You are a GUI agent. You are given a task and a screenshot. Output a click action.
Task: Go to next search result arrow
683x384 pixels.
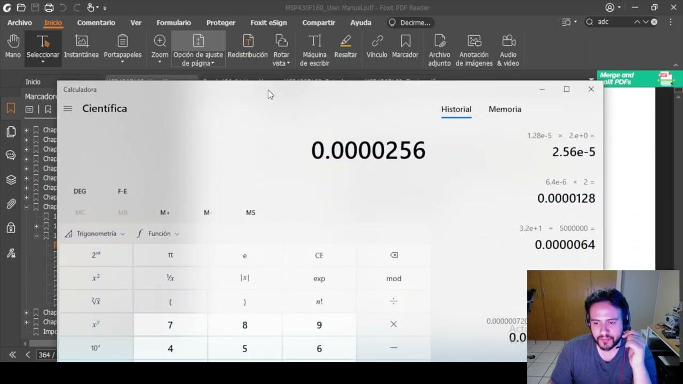pyautogui.click(x=646, y=22)
